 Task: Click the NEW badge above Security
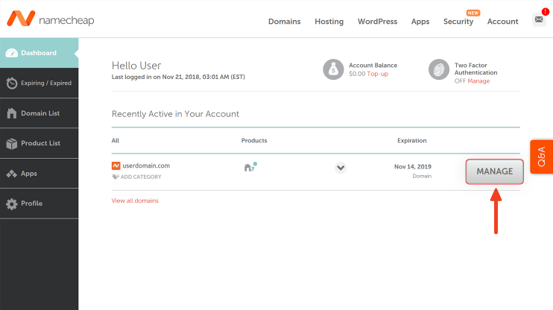click(x=473, y=13)
